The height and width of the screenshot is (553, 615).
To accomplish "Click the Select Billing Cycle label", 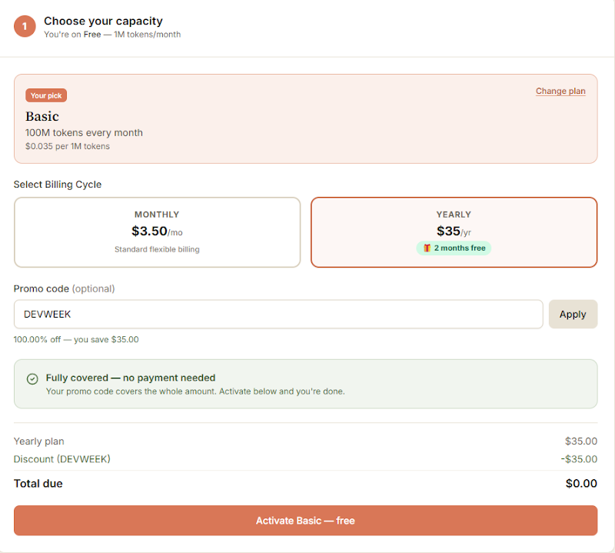I will [x=57, y=185].
